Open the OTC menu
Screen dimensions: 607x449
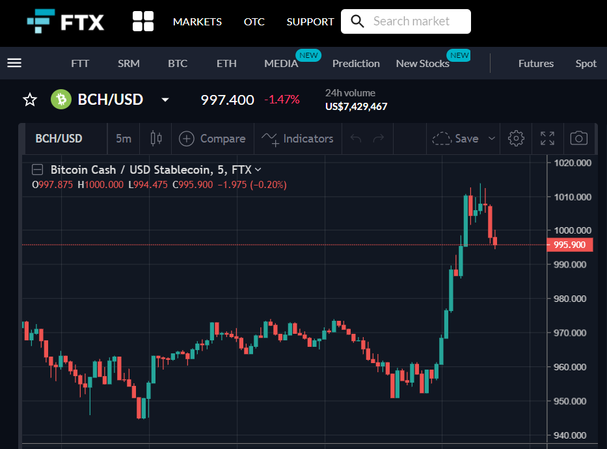(254, 21)
